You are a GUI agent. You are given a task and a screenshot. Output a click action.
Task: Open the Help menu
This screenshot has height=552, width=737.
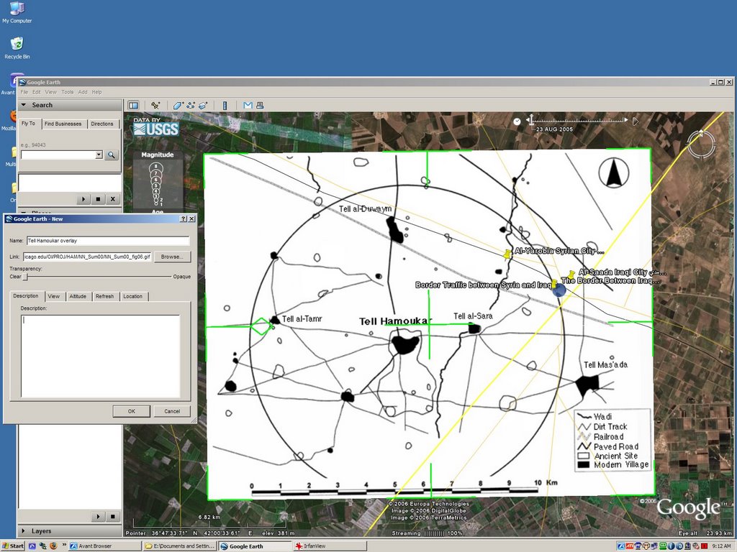tap(96, 92)
